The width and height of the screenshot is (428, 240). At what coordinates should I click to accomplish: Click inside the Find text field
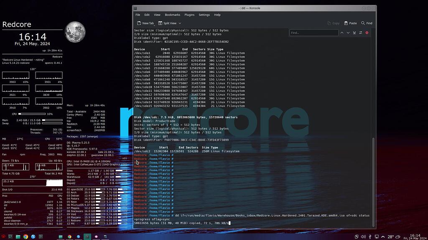(313, 32)
